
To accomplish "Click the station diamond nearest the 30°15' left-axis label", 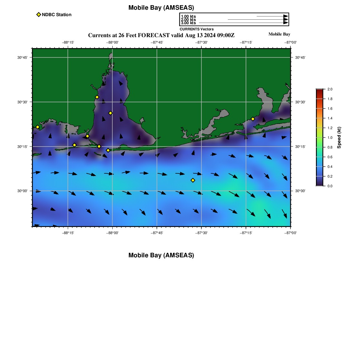I will pos(75,145).
